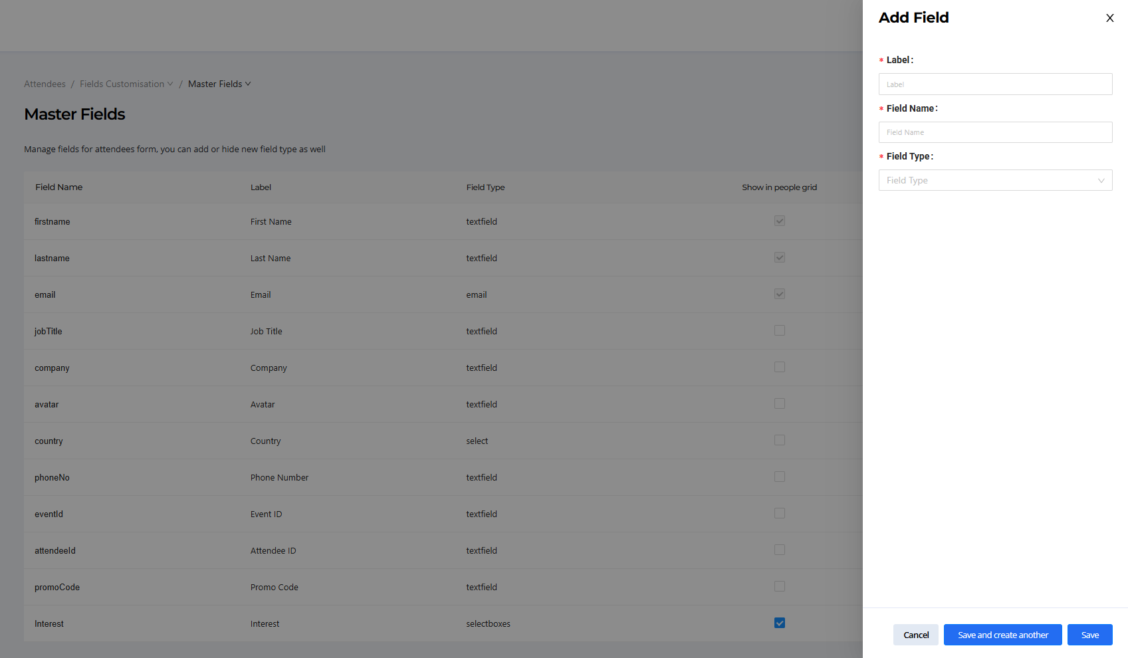Select the eventId field name cell
1128x658 pixels.
point(49,514)
